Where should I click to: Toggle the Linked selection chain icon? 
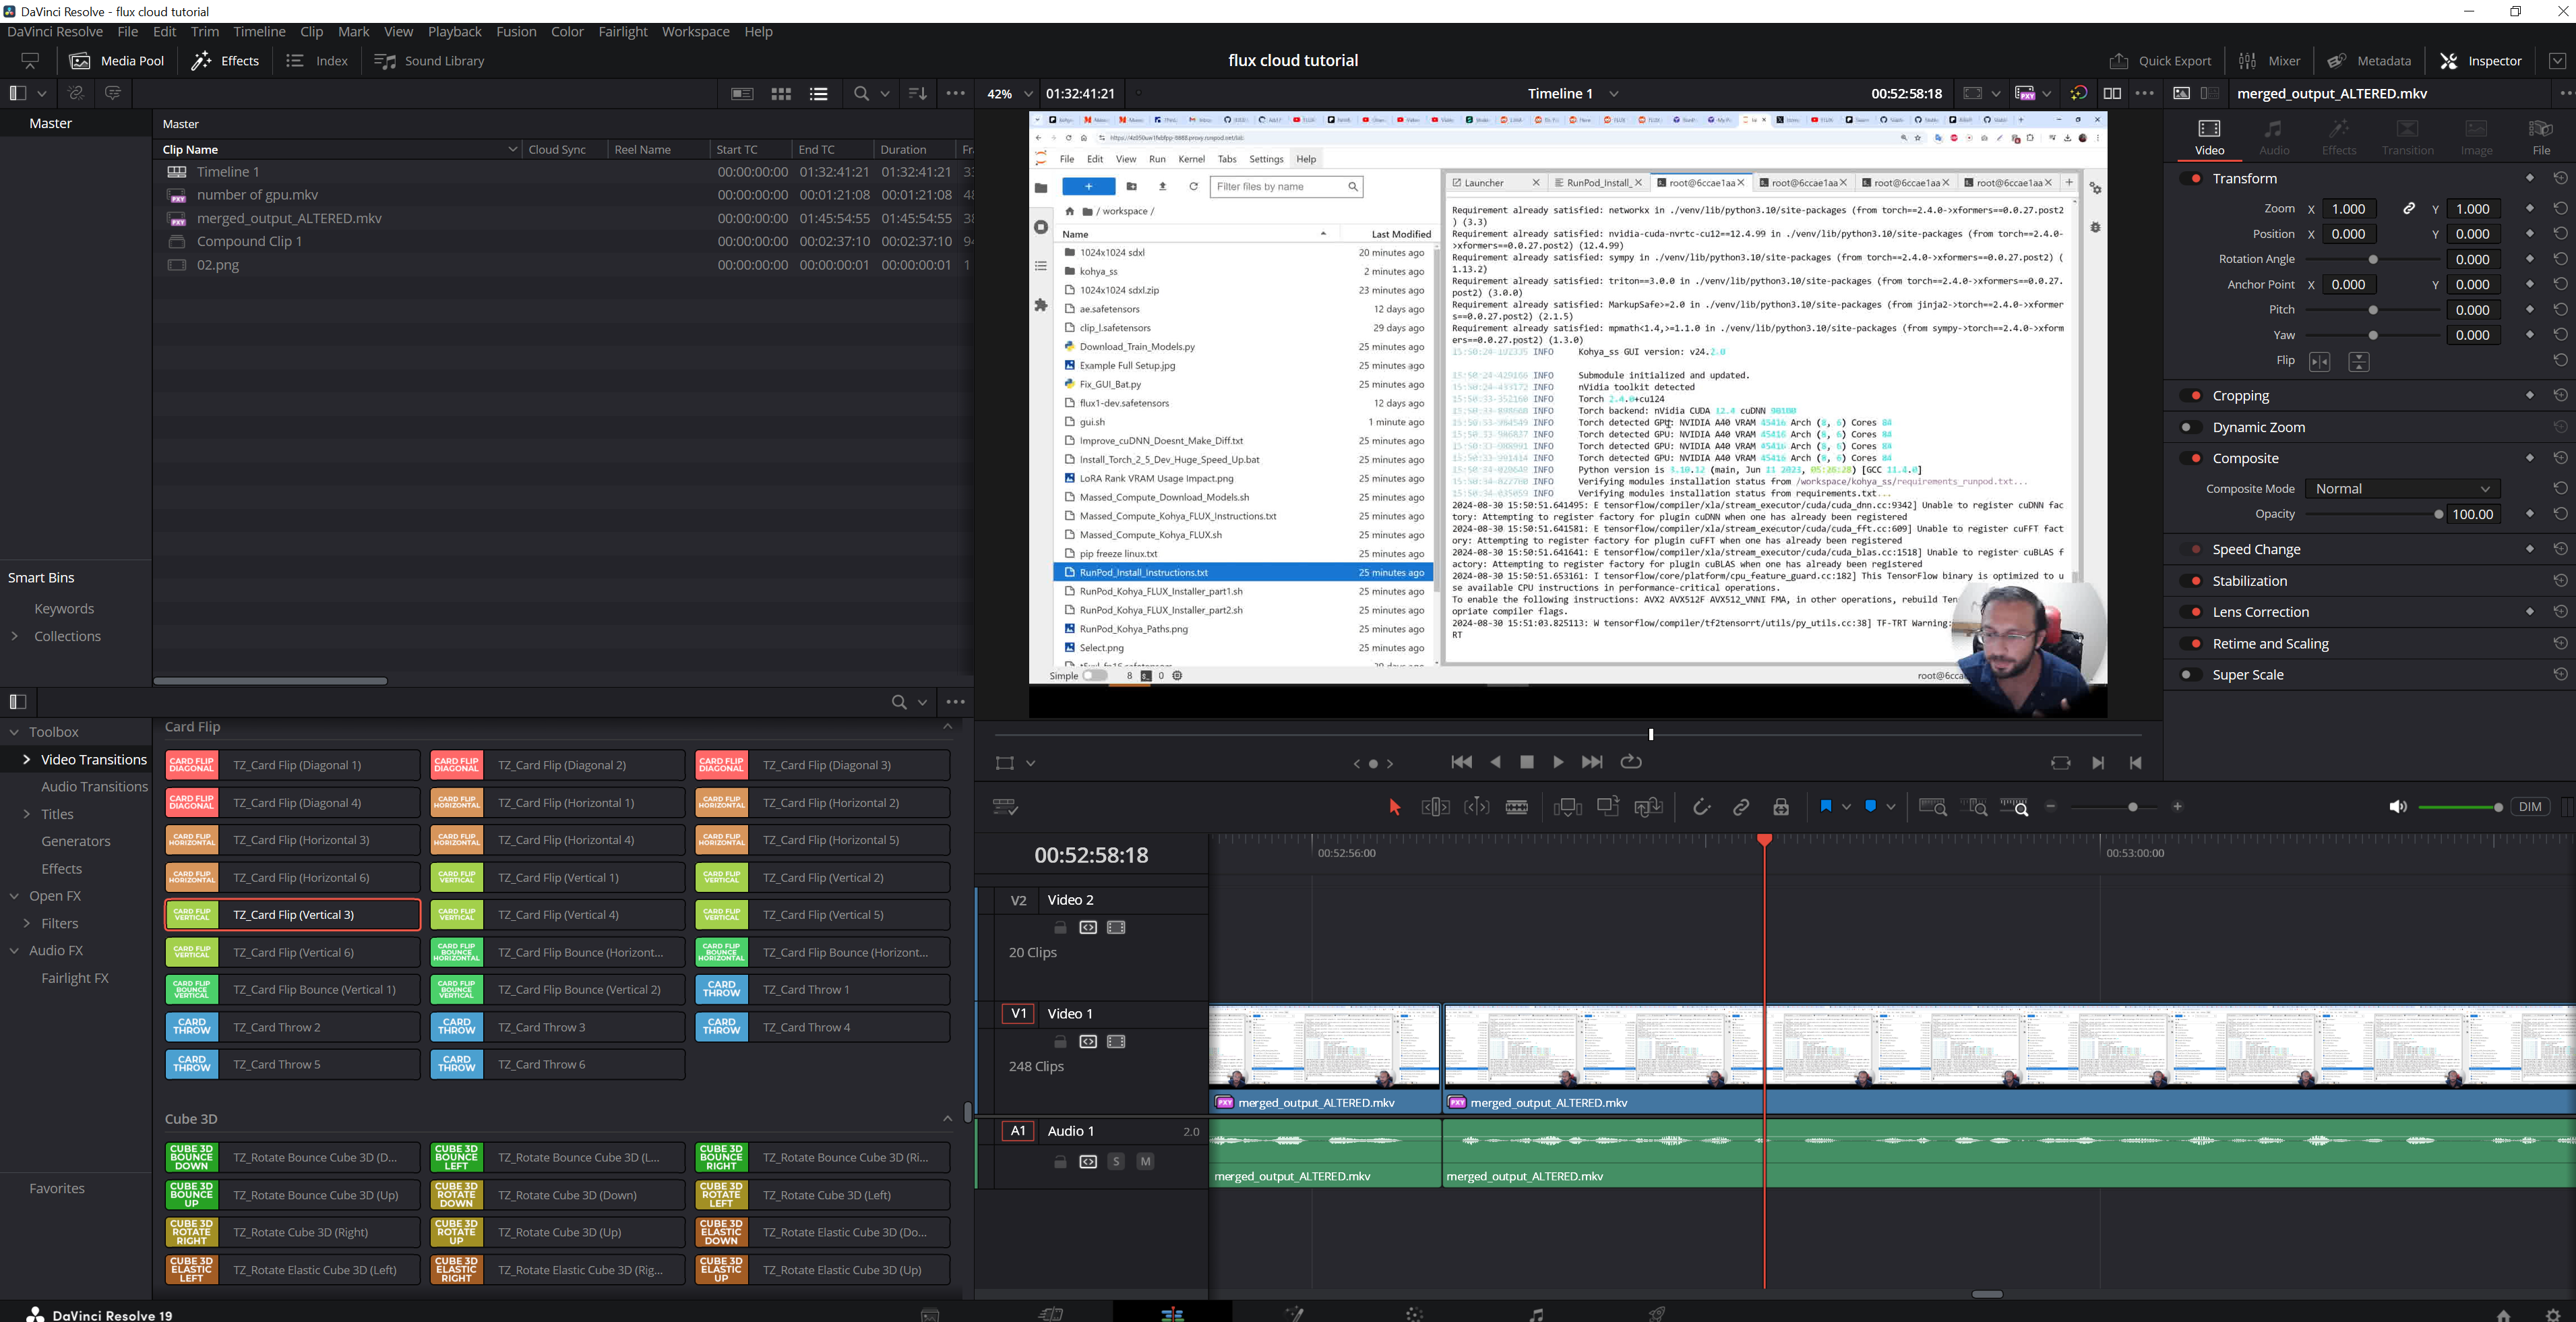[1741, 807]
